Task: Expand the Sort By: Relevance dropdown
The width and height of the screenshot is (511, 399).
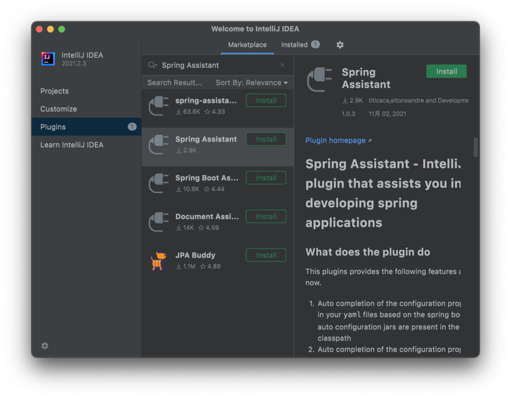Action: (x=252, y=83)
